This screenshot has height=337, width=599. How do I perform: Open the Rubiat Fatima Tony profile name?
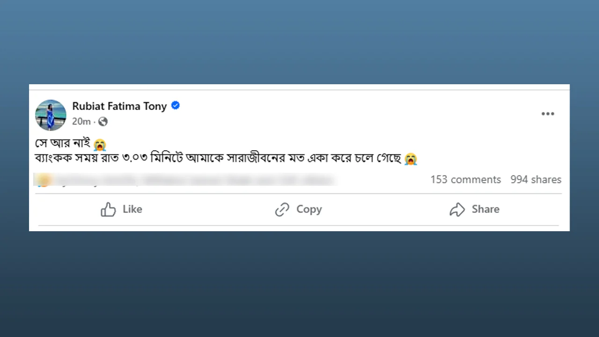[119, 106]
